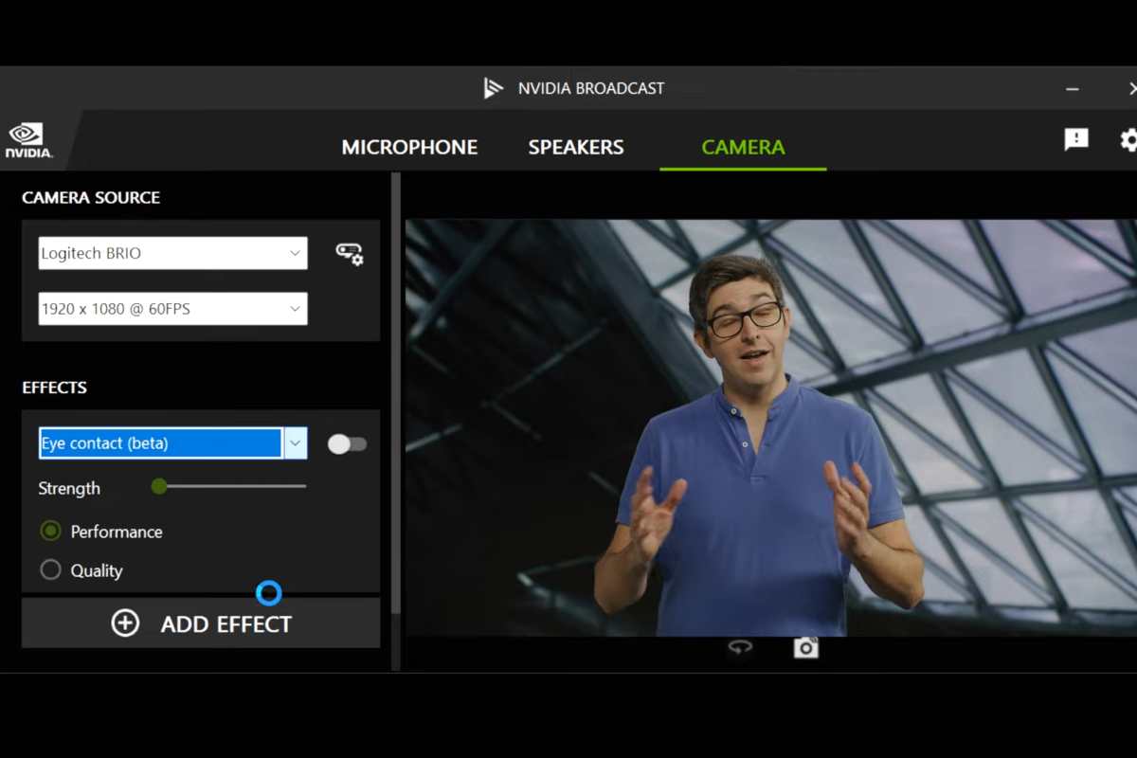Expand the 1920 x 1080 @ 60FPS dropdown

172,309
